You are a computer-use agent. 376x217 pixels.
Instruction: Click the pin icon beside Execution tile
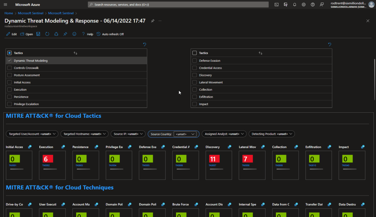coord(63,147)
